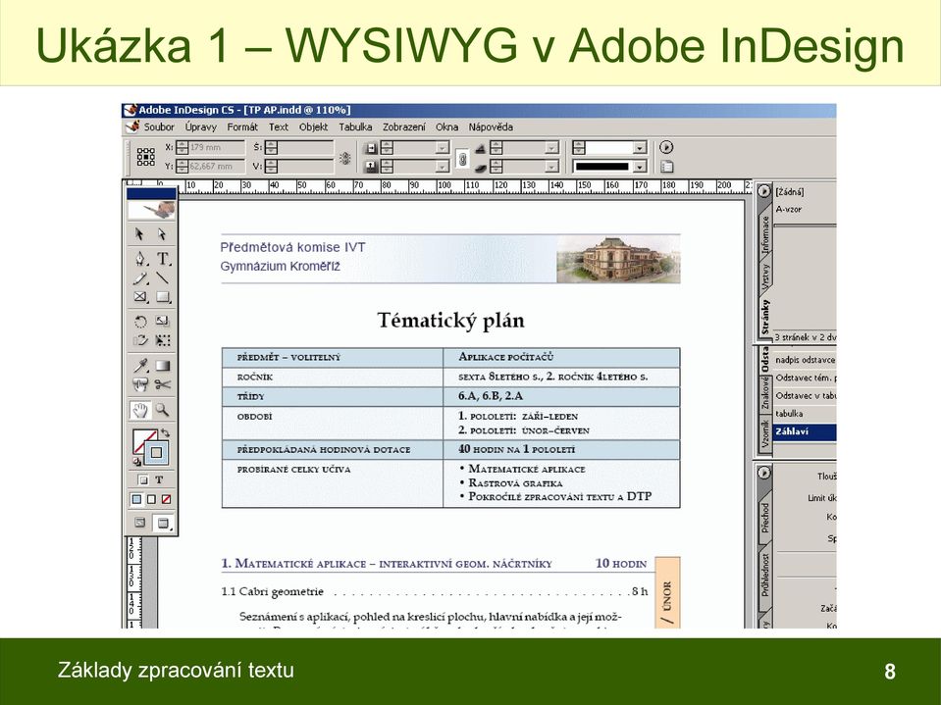
Task: Open the Soubor menu
Action: click(x=159, y=127)
